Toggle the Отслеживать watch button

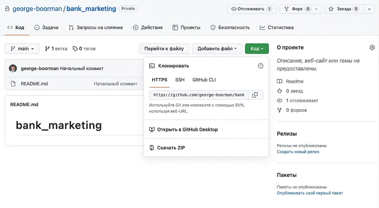(252, 9)
